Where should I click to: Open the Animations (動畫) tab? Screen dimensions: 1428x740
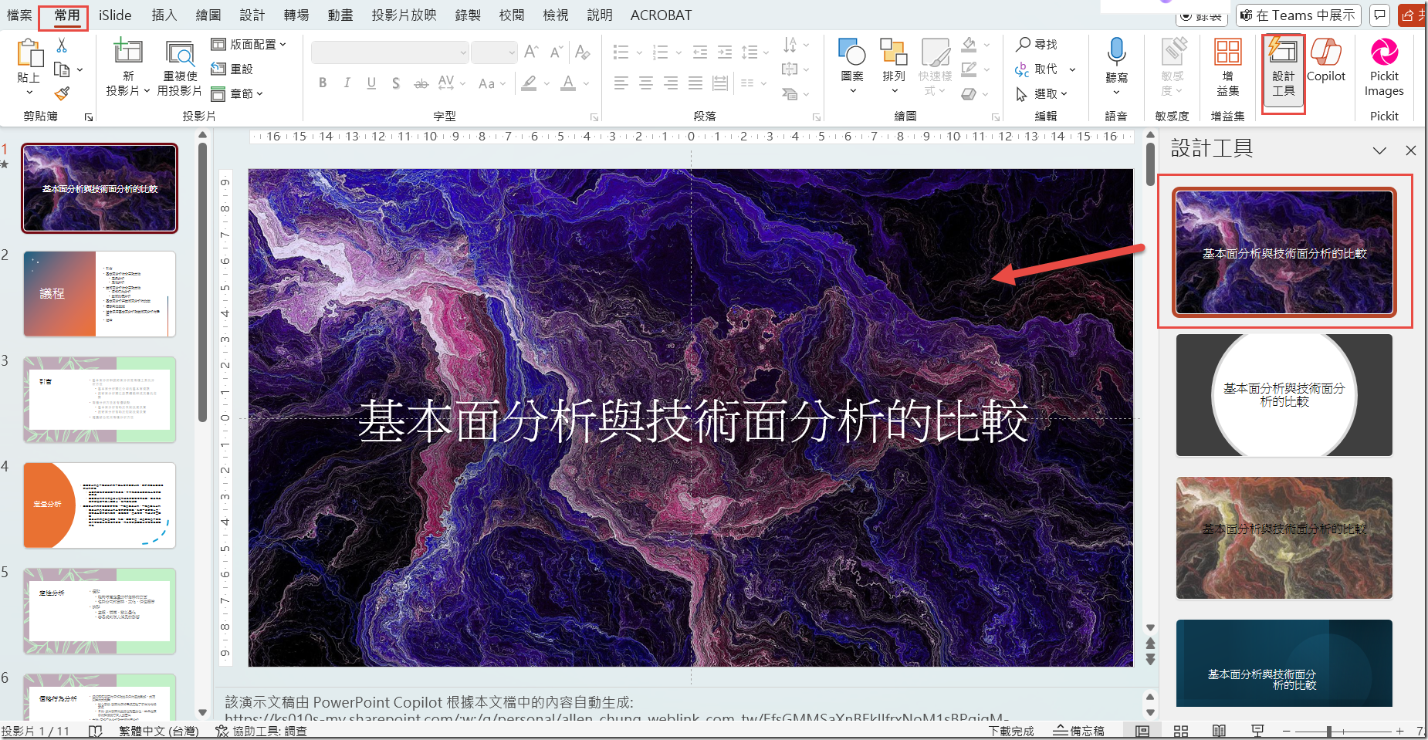340,15
